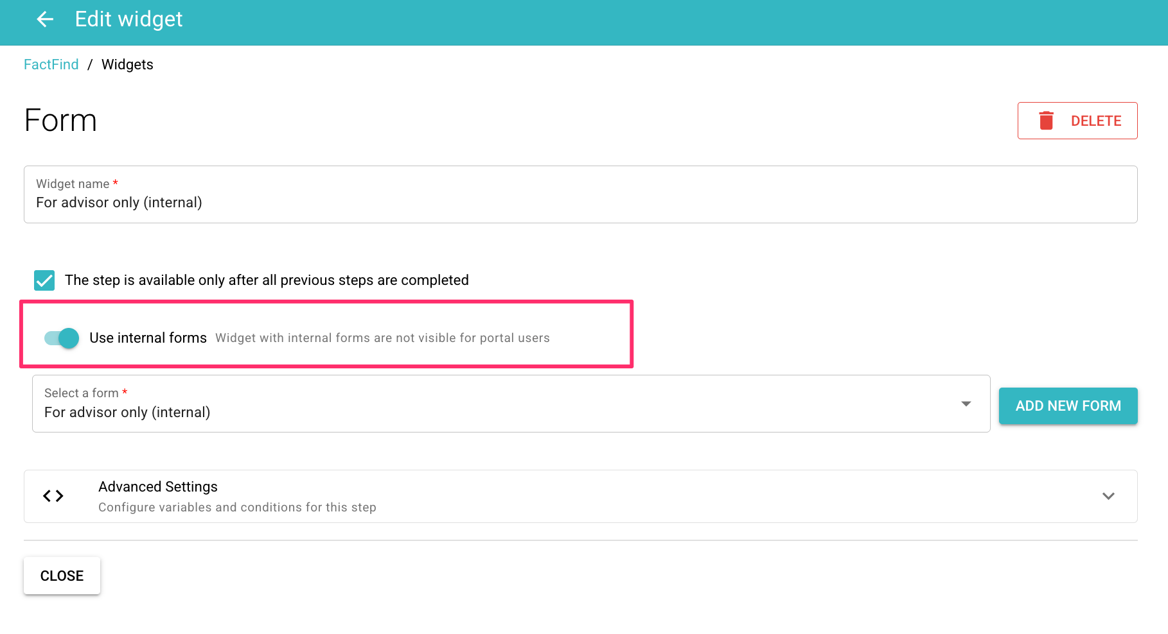Select the Widgets breadcrumb item
1168x634 pixels.
127,64
